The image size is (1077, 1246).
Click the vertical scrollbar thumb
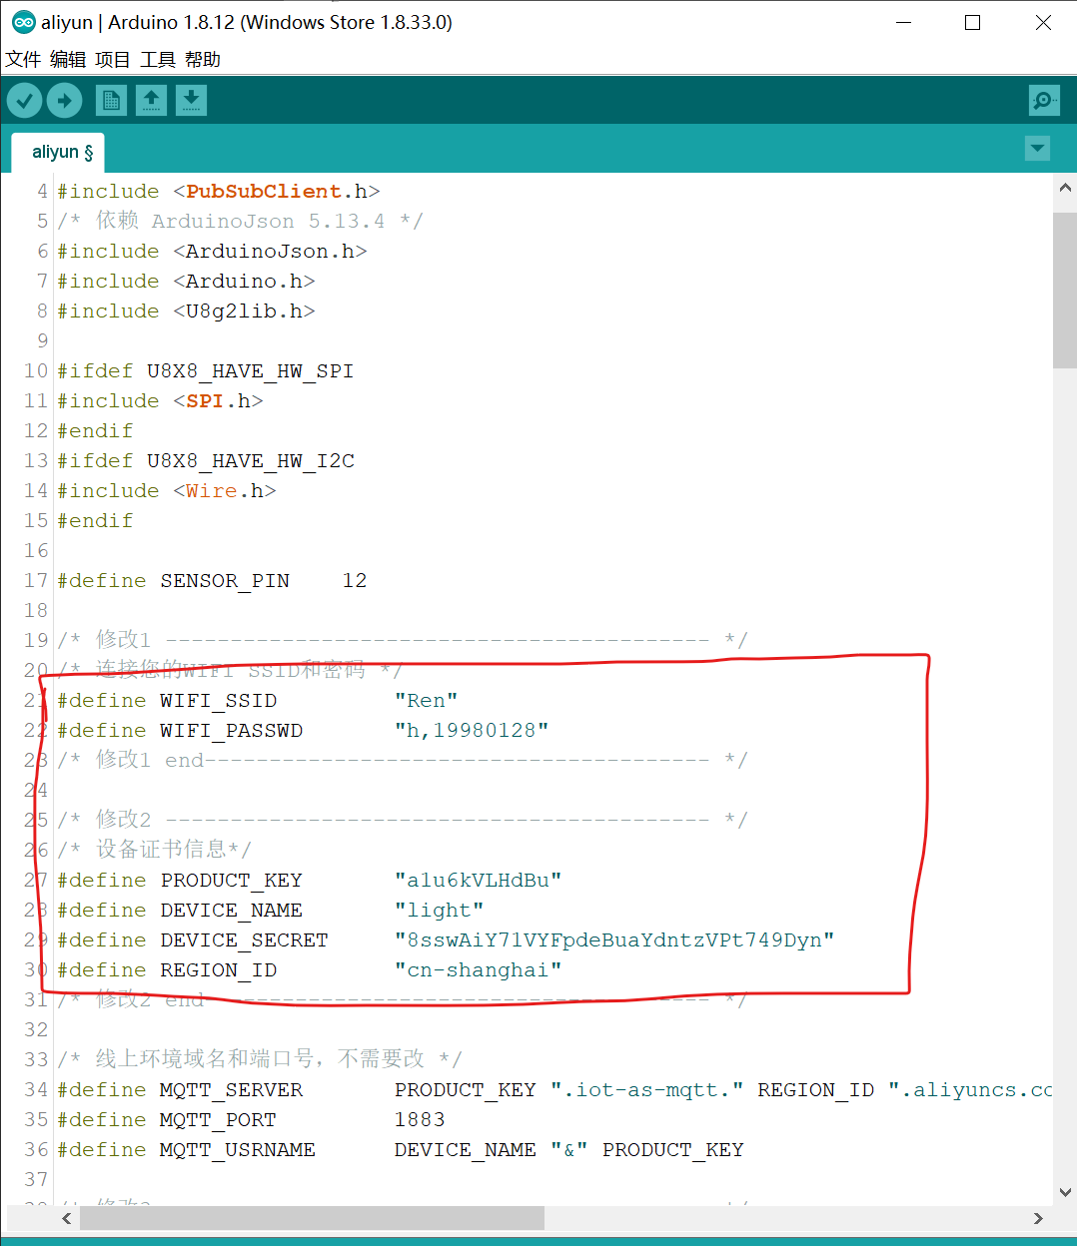coord(1065,291)
